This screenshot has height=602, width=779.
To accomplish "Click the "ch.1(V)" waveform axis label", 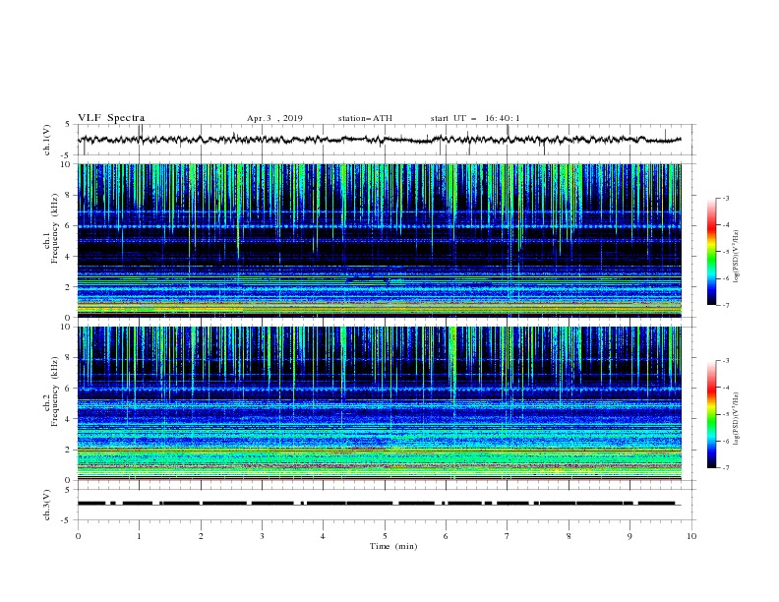I will (47, 140).
